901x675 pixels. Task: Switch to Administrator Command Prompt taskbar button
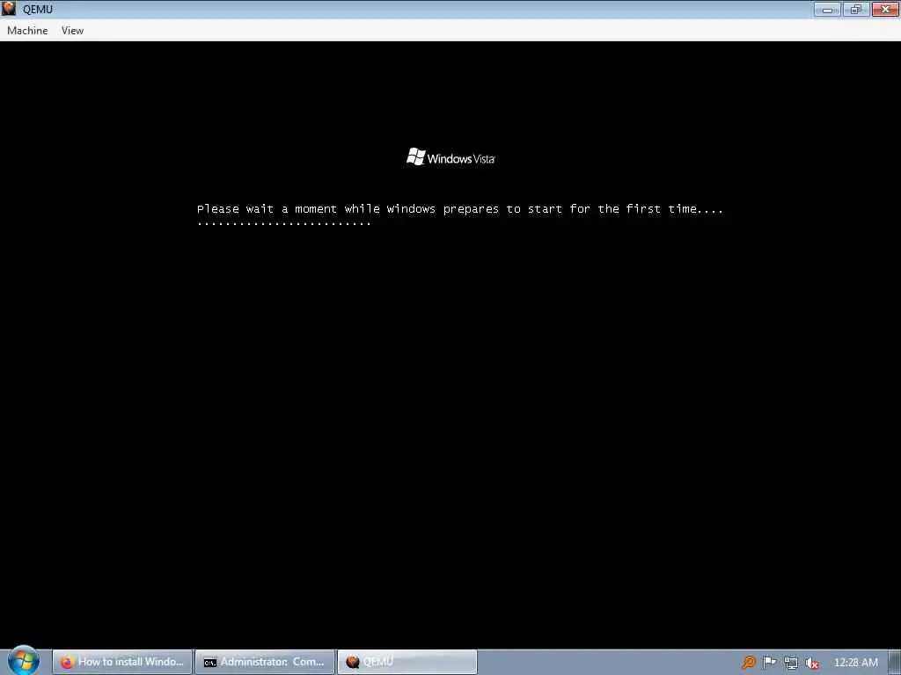(x=264, y=662)
